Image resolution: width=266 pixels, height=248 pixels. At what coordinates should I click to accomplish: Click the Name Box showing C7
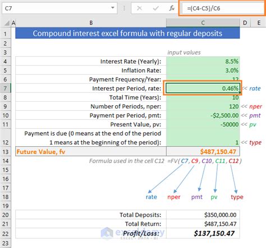pos(59,8)
